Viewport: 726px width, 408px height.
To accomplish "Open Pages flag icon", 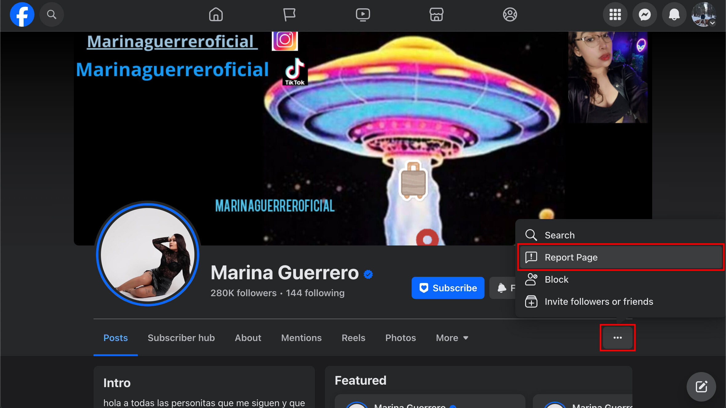I will point(289,14).
